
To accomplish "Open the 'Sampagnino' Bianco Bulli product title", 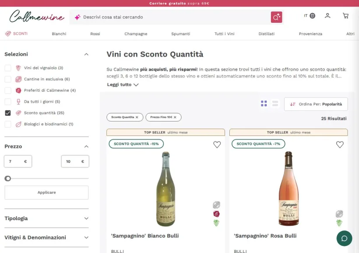I will click(x=145, y=236).
